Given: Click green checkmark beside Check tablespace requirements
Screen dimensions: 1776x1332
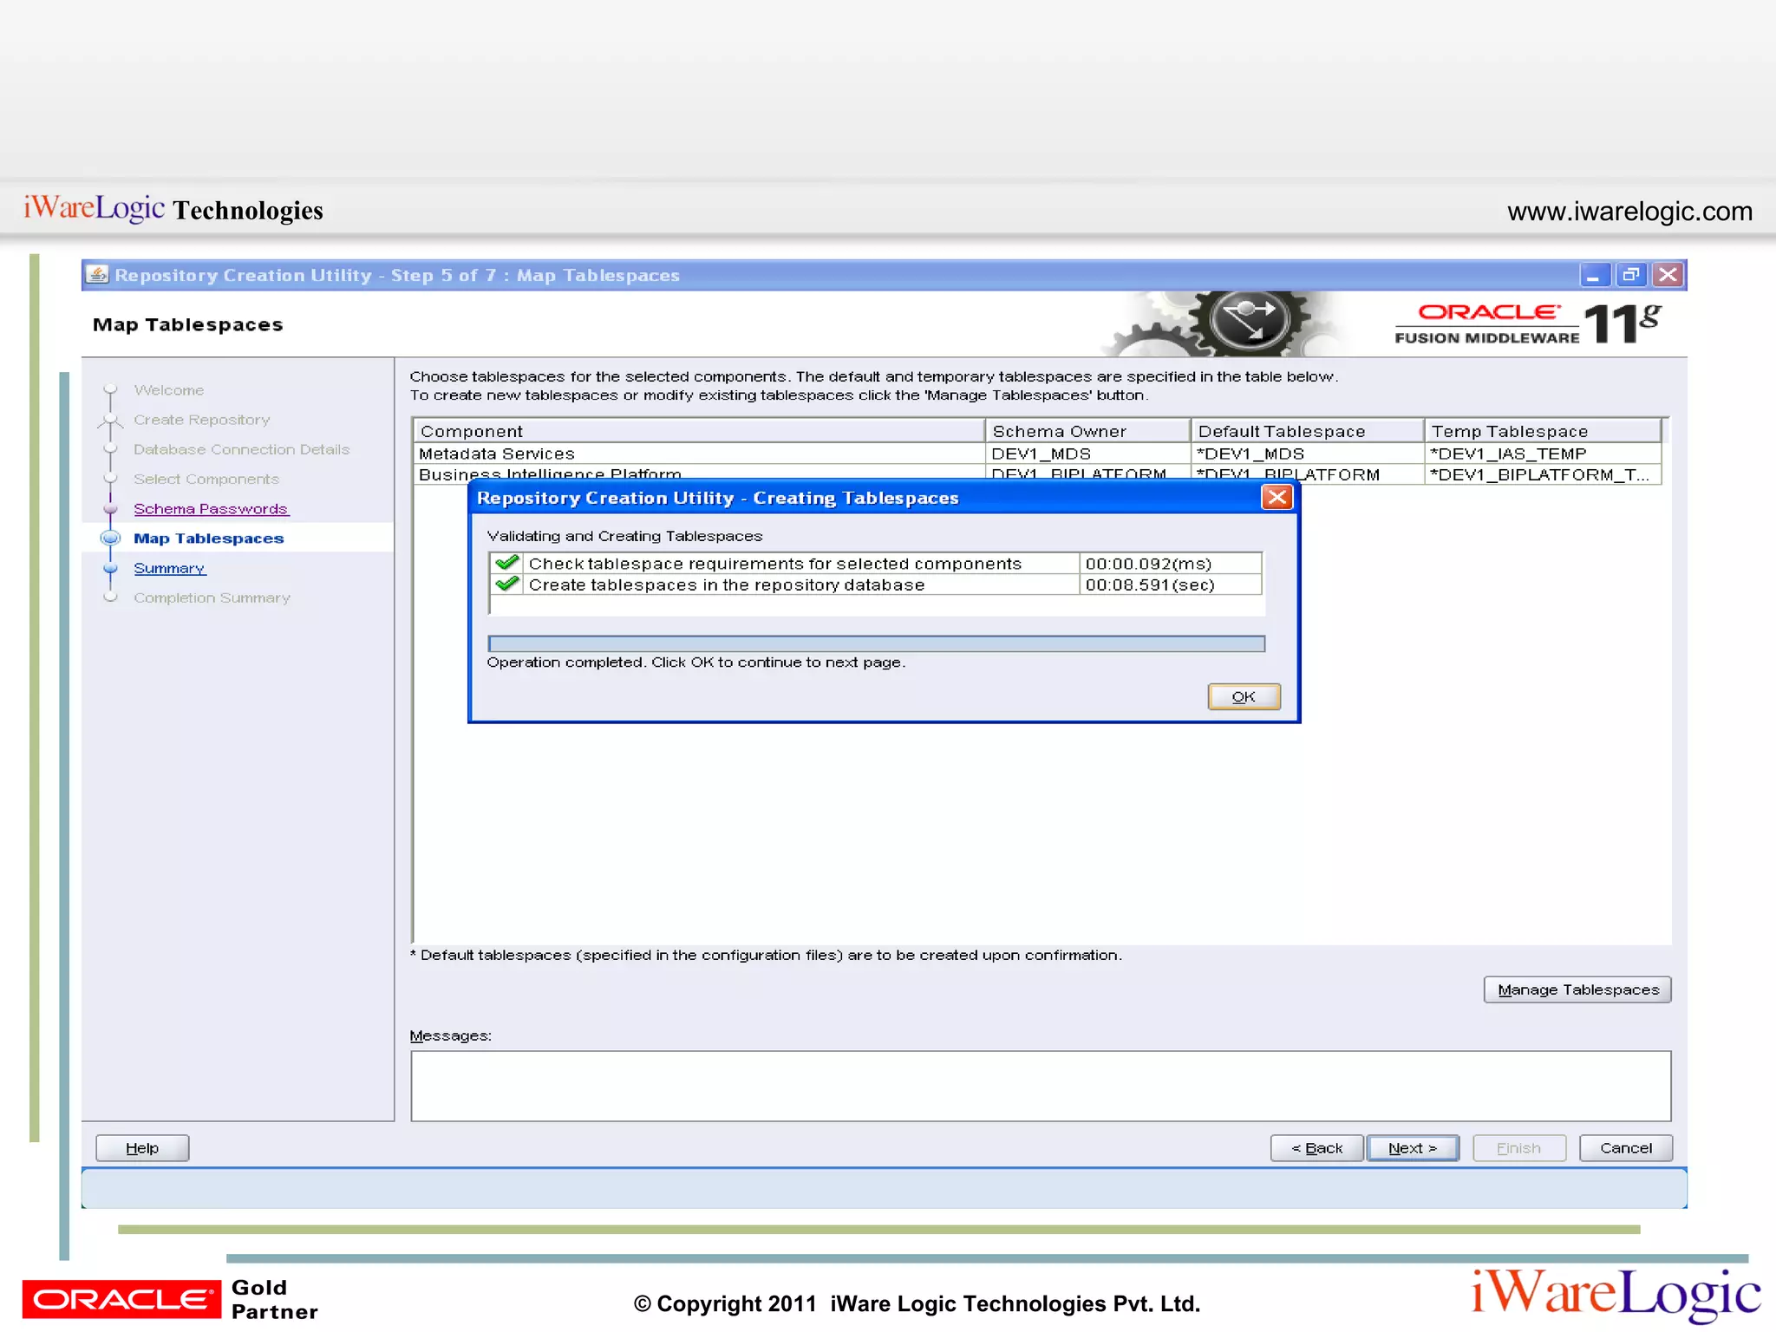Looking at the screenshot, I should (x=507, y=563).
